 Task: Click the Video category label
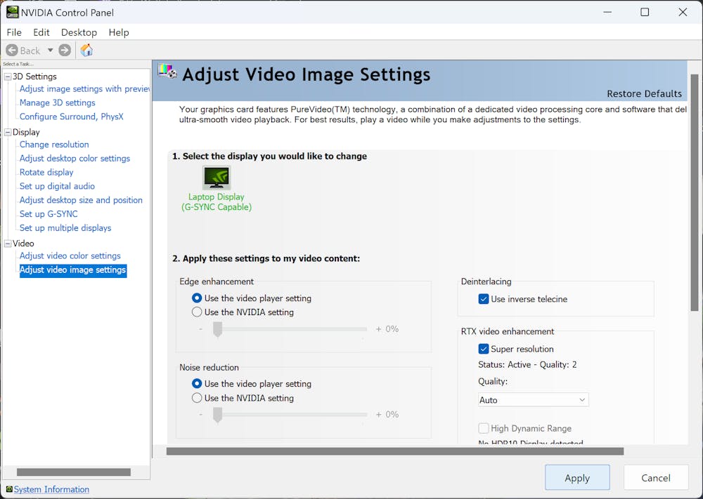tap(23, 244)
